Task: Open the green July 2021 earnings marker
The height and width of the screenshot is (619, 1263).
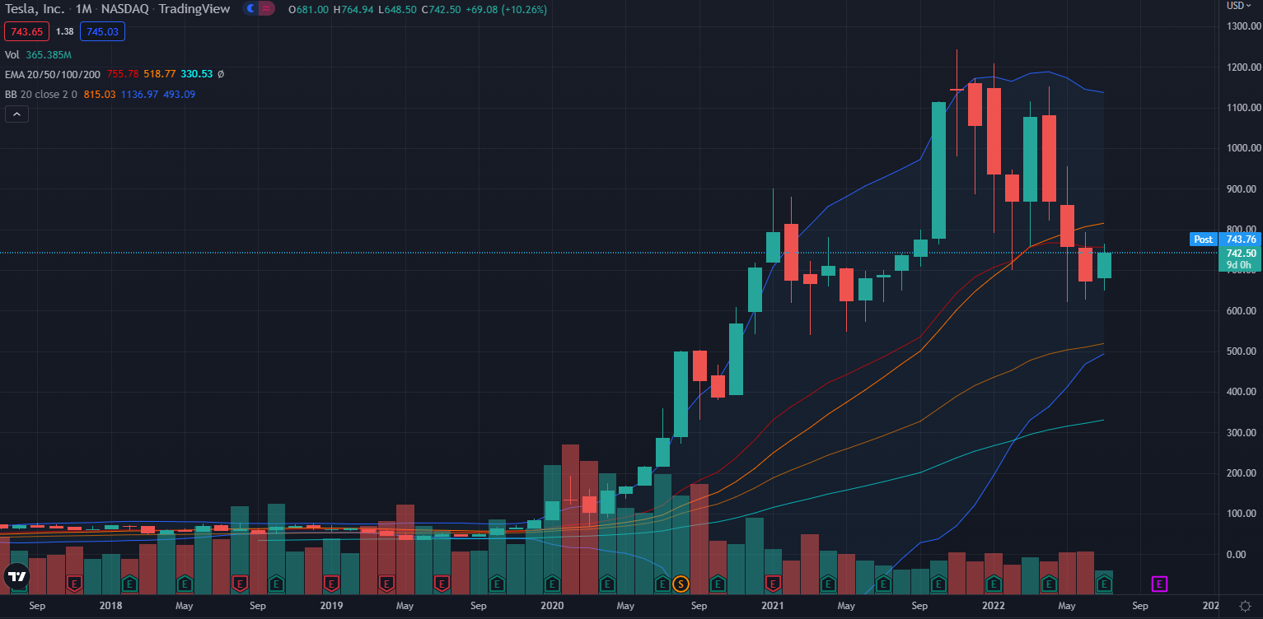Action: pos(883,584)
